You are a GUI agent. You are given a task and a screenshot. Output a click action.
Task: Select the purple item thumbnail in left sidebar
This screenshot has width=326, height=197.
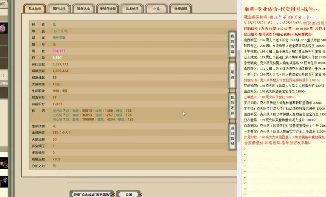click(x=4, y=28)
